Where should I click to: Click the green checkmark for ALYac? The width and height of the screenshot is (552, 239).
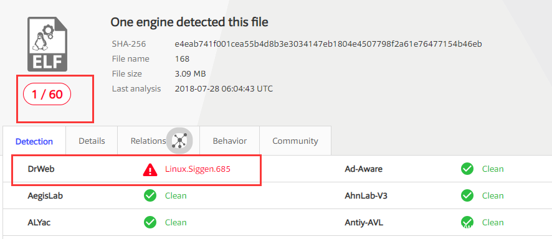[150, 222]
